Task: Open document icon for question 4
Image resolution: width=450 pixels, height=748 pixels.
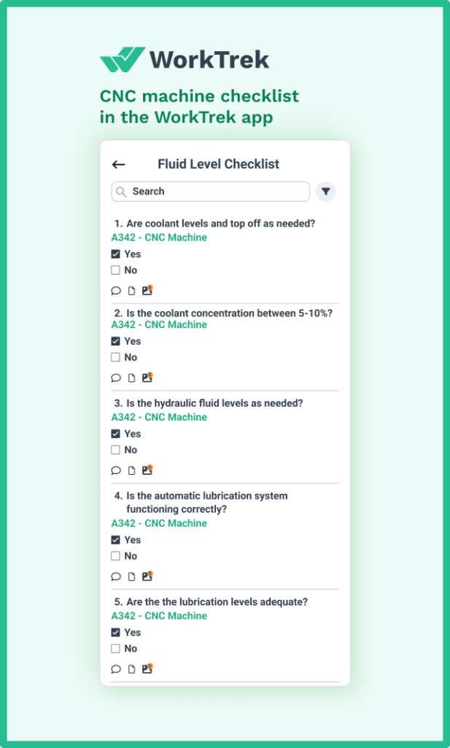Action: (x=132, y=576)
